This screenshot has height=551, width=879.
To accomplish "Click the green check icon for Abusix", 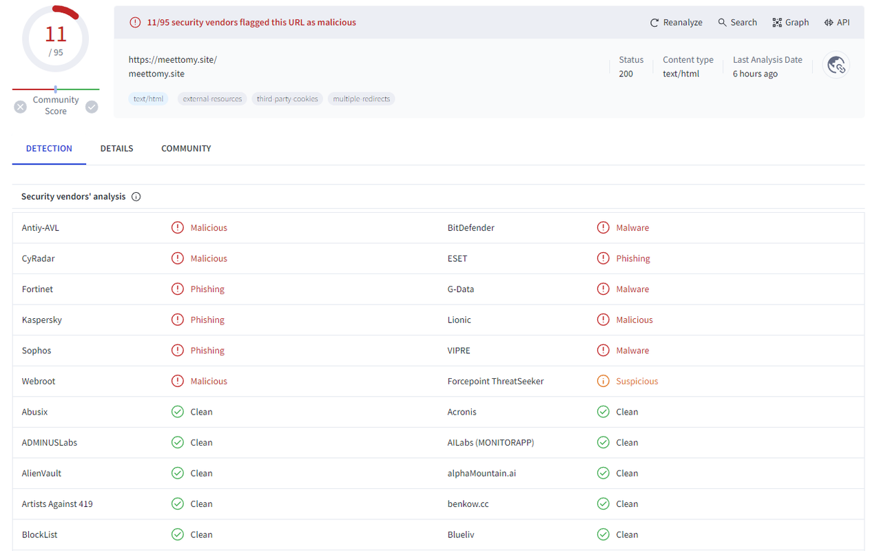I will click(178, 412).
